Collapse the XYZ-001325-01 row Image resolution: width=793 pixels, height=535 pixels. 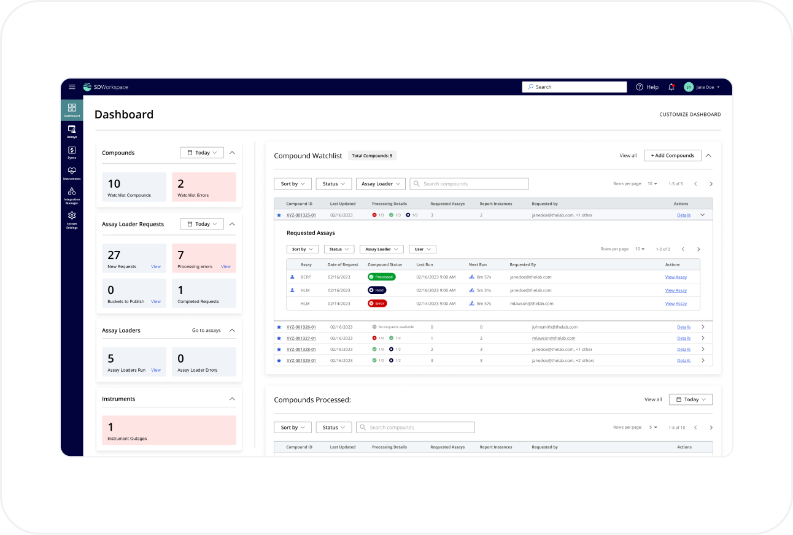[703, 215]
